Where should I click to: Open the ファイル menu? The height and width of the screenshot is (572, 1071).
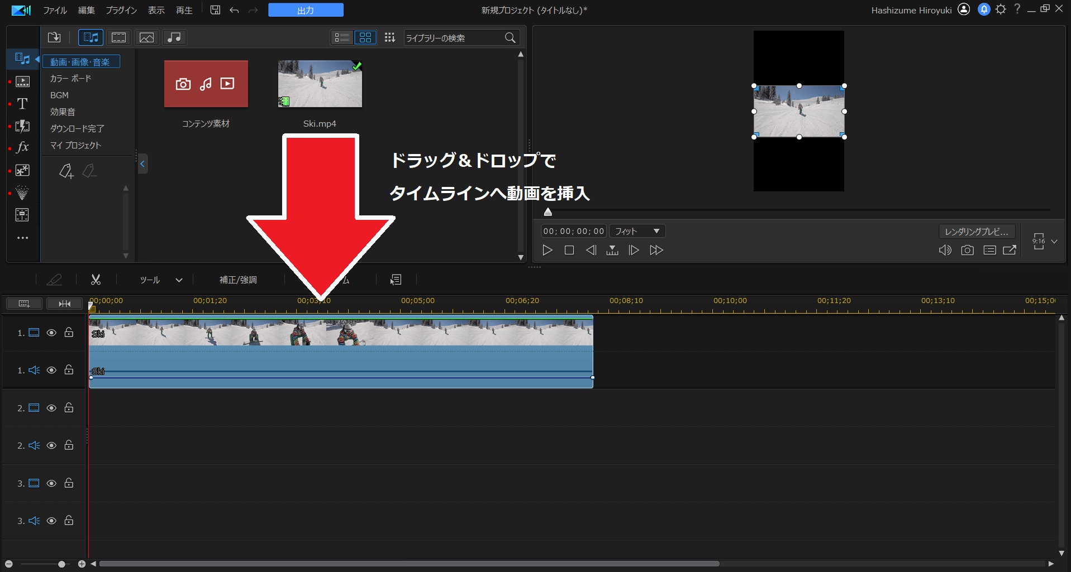55,10
